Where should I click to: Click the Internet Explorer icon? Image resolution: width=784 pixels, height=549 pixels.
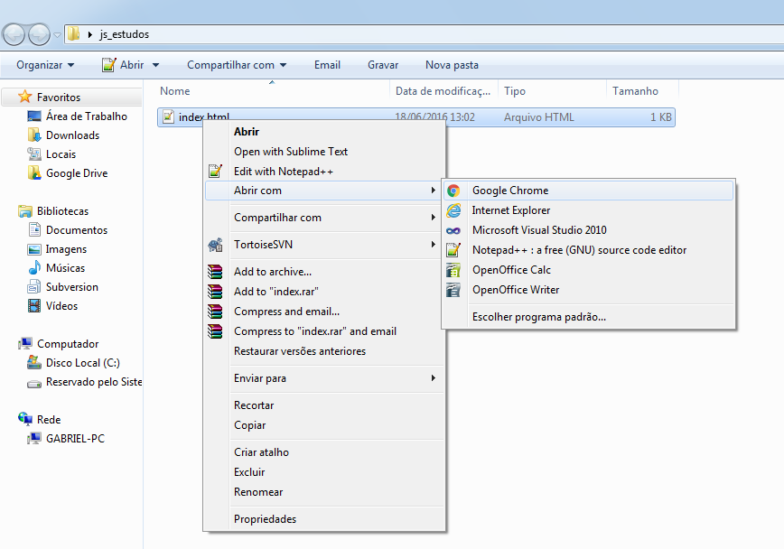[x=453, y=210]
